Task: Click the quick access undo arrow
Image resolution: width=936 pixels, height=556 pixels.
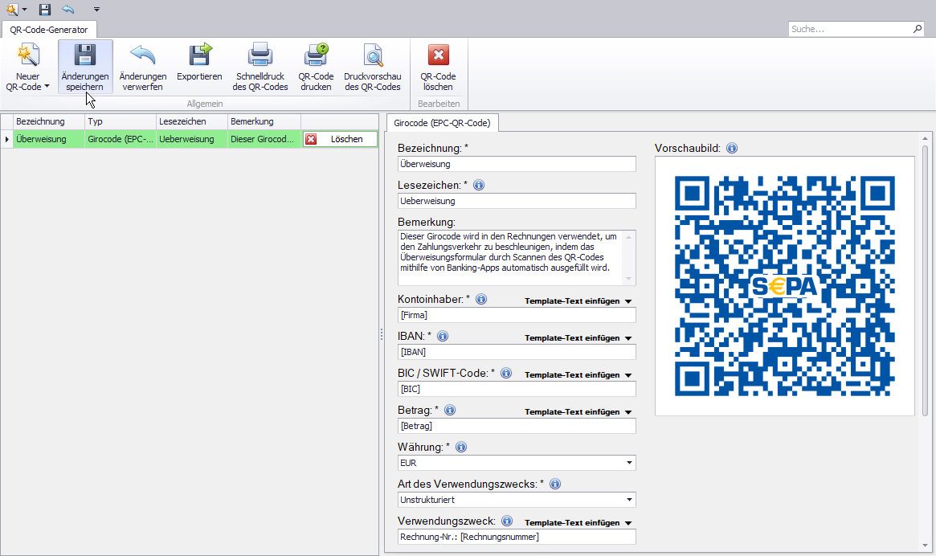Action: click(68, 9)
